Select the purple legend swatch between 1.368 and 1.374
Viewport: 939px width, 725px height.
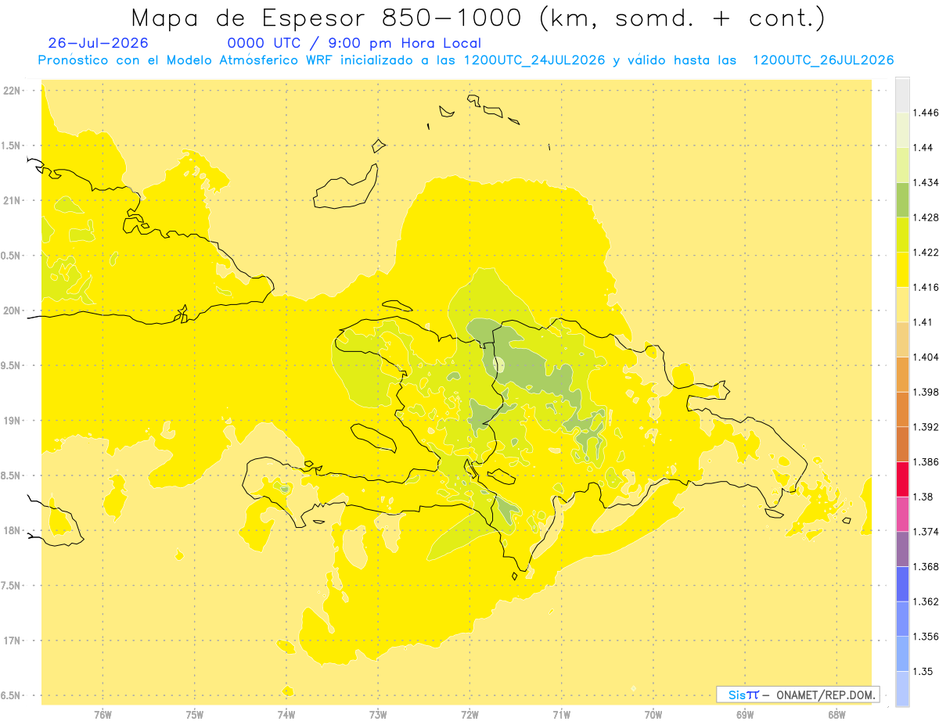pyautogui.click(x=902, y=548)
